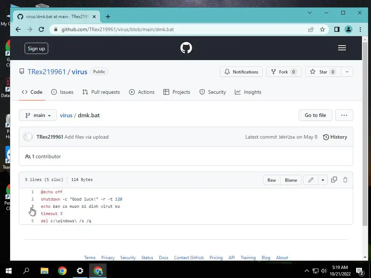
Task: Open the Go to file finder
Action: pyautogui.click(x=315, y=115)
